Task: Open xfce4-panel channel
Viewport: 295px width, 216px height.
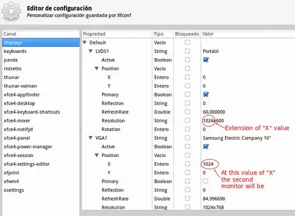Action: pos(41,138)
